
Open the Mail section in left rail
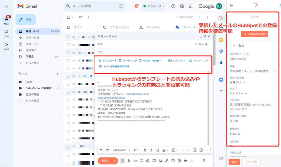tap(6, 20)
